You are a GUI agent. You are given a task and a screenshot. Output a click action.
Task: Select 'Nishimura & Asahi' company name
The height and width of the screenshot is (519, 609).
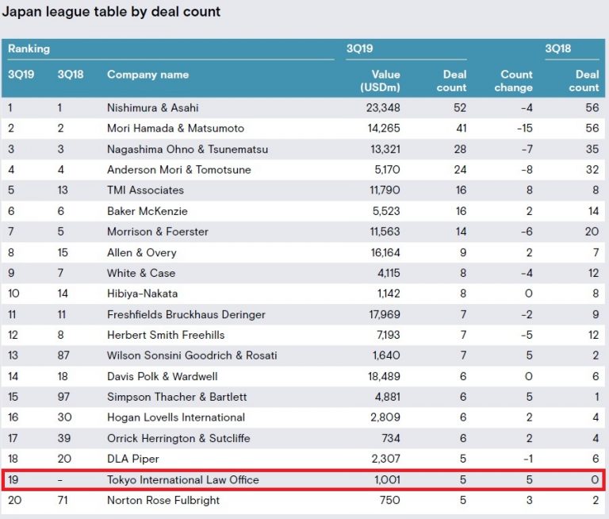(x=152, y=108)
